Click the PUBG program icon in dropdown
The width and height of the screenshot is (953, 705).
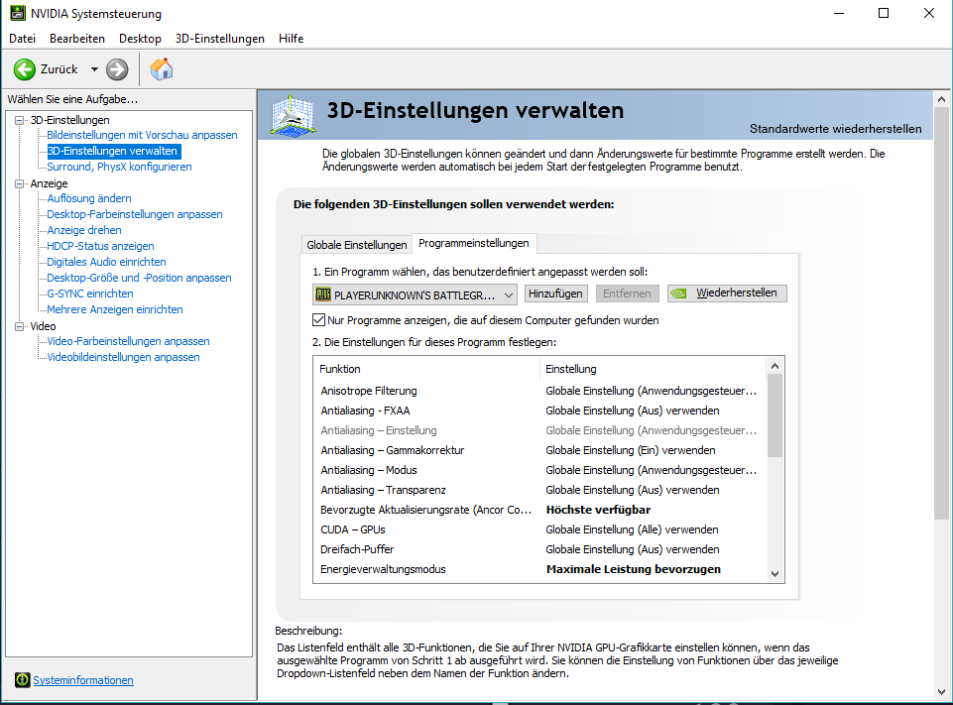tap(322, 294)
